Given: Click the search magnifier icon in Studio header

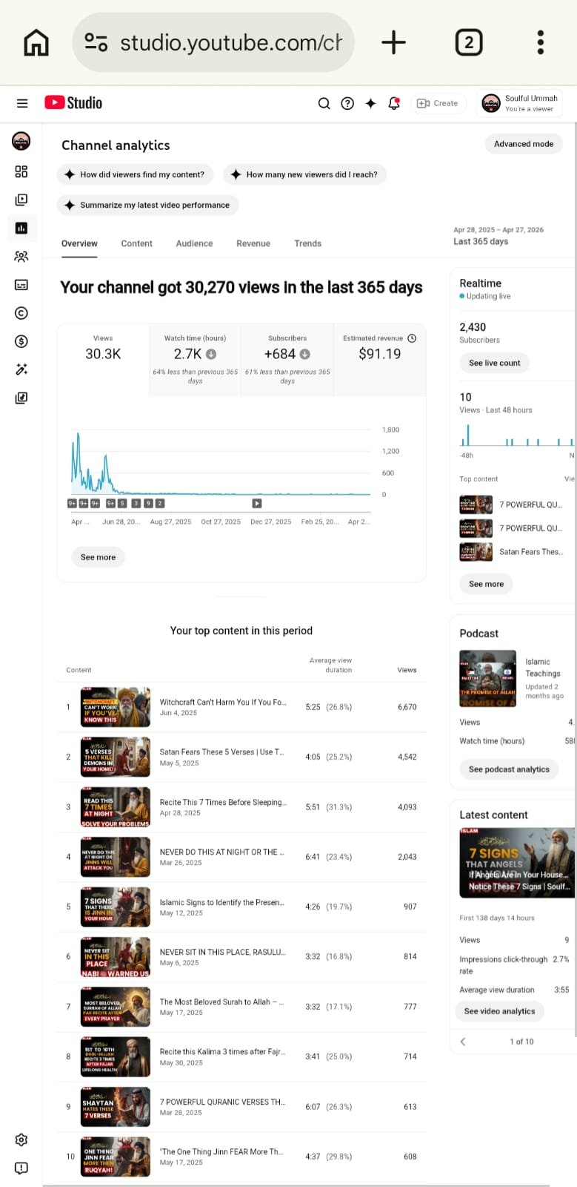Looking at the screenshot, I should [324, 104].
